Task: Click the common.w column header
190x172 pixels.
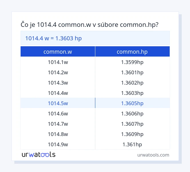Action: [58, 52]
